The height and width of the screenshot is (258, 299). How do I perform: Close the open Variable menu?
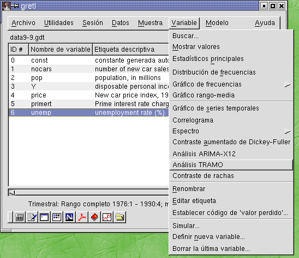coord(184,23)
